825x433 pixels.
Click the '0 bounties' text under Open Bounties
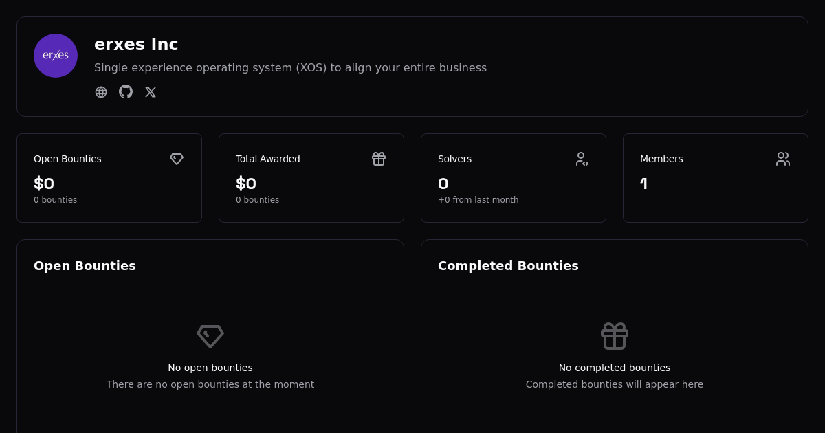[55, 200]
